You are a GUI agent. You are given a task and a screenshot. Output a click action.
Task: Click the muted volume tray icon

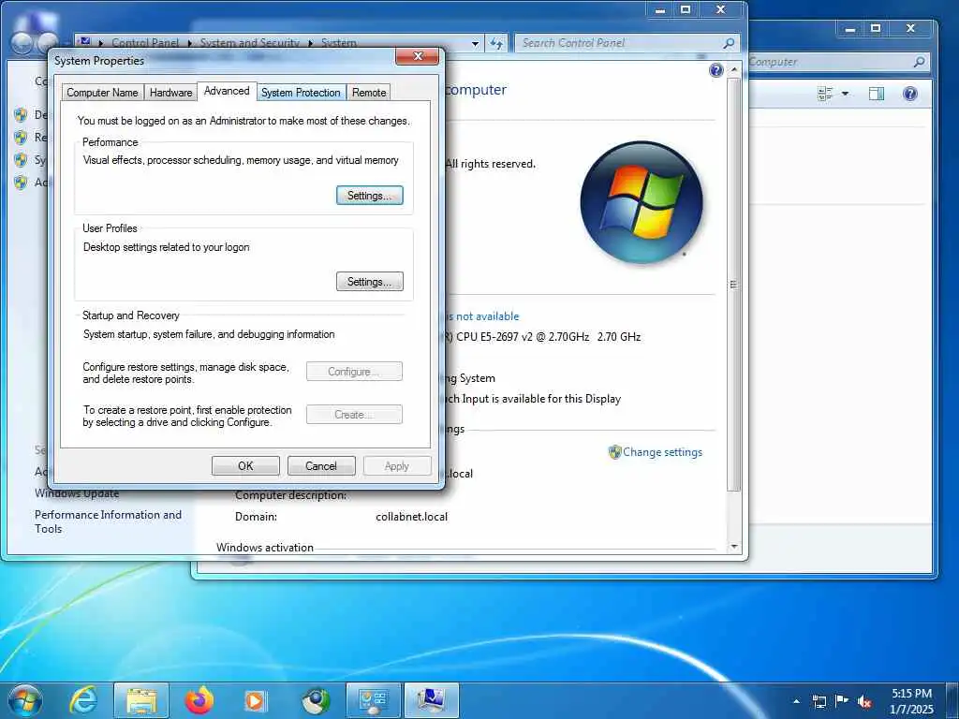[864, 701]
